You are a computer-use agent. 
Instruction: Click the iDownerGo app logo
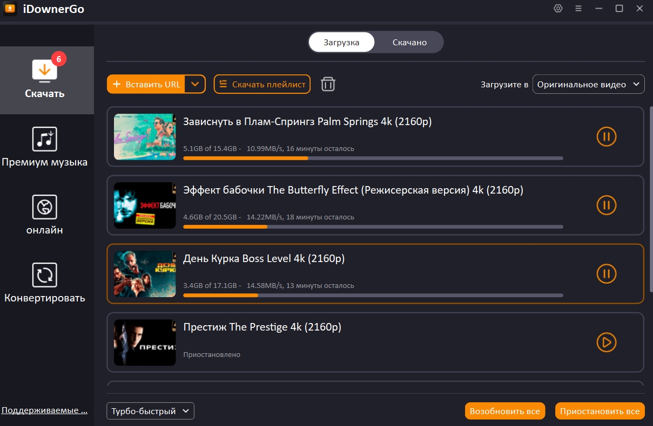pyautogui.click(x=10, y=9)
